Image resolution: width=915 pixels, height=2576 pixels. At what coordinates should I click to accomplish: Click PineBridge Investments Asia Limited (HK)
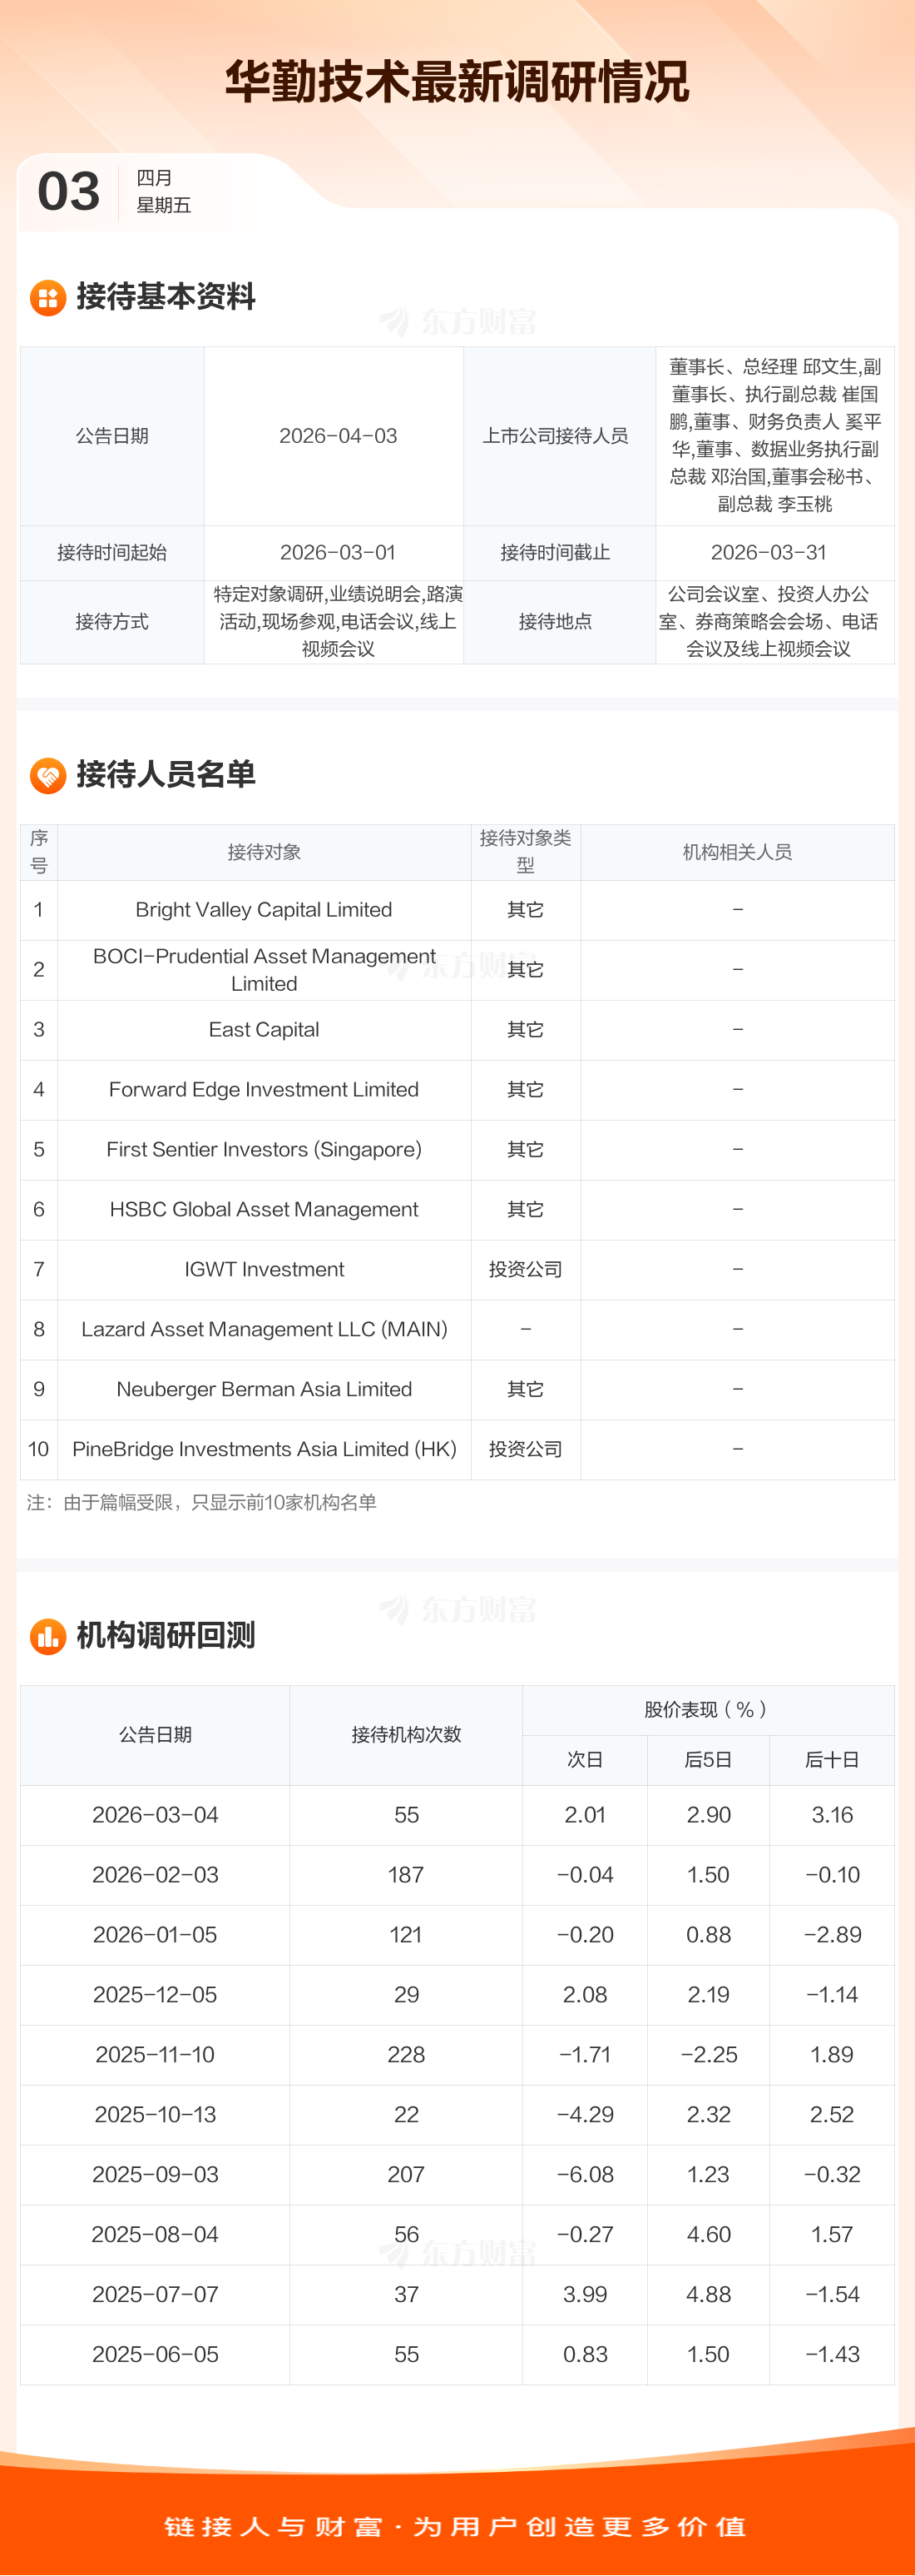point(264,1450)
